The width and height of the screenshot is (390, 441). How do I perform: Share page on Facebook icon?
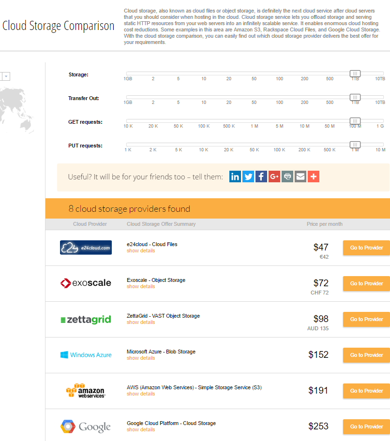pyautogui.click(x=261, y=176)
